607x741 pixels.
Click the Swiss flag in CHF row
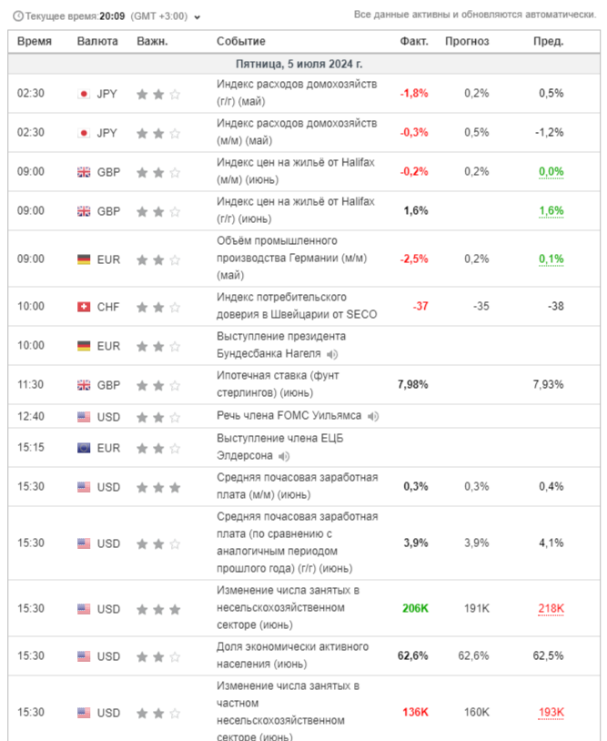click(x=84, y=307)
